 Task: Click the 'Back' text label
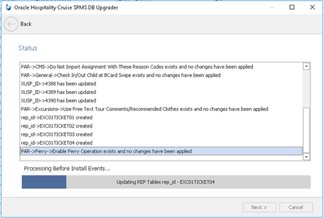click(26, 24)
